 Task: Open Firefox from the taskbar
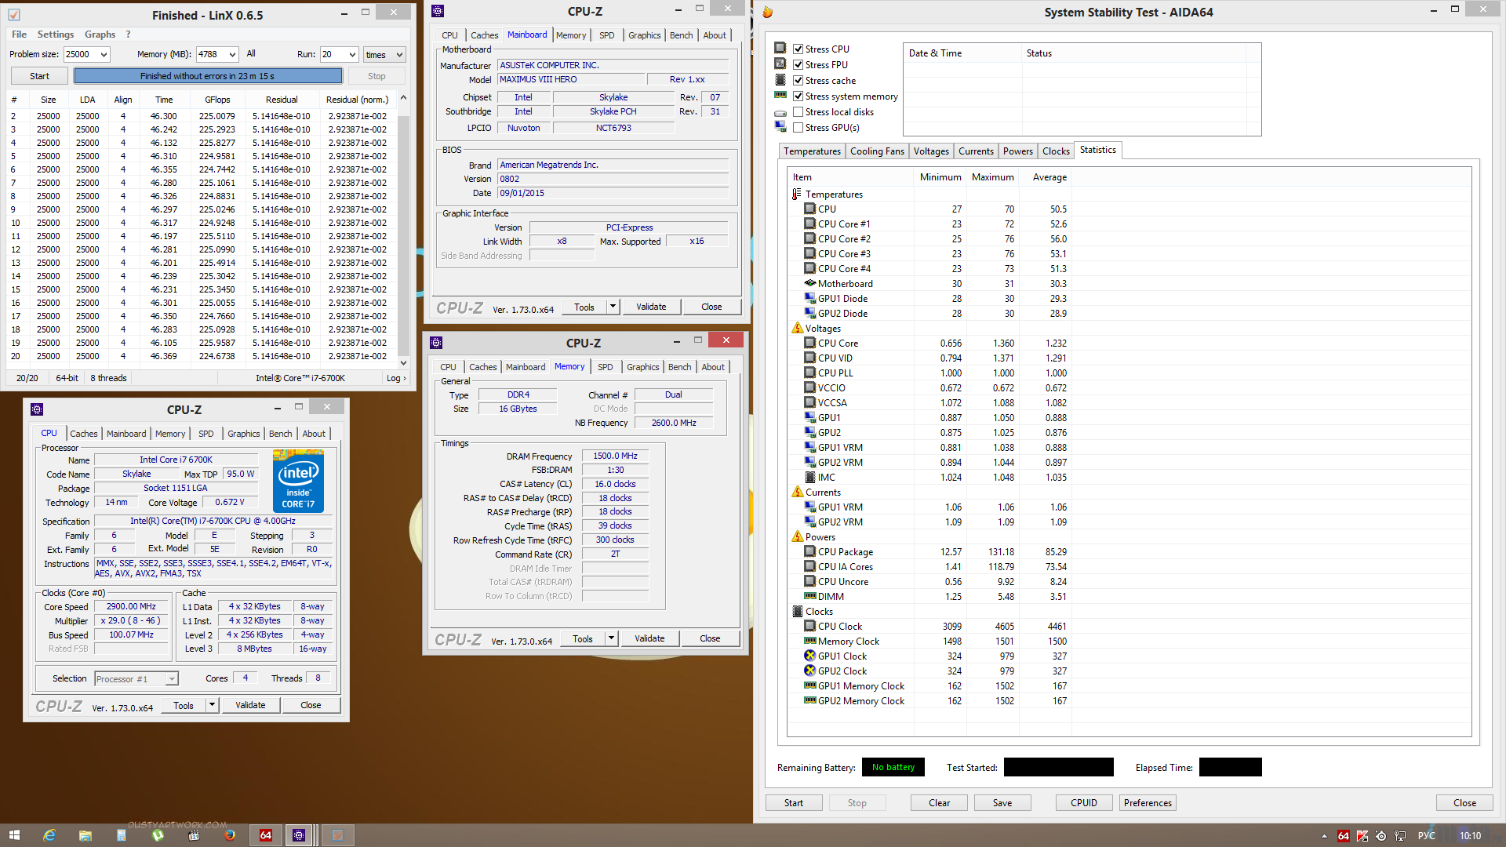pyautogui.click(x=230, y=835)
